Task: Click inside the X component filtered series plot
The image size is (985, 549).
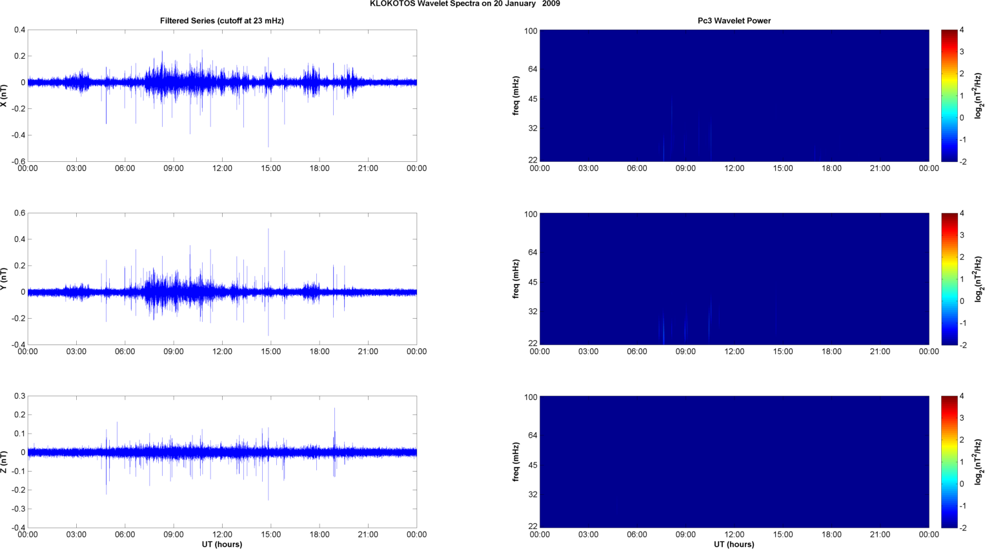Action: click(222, 95)
